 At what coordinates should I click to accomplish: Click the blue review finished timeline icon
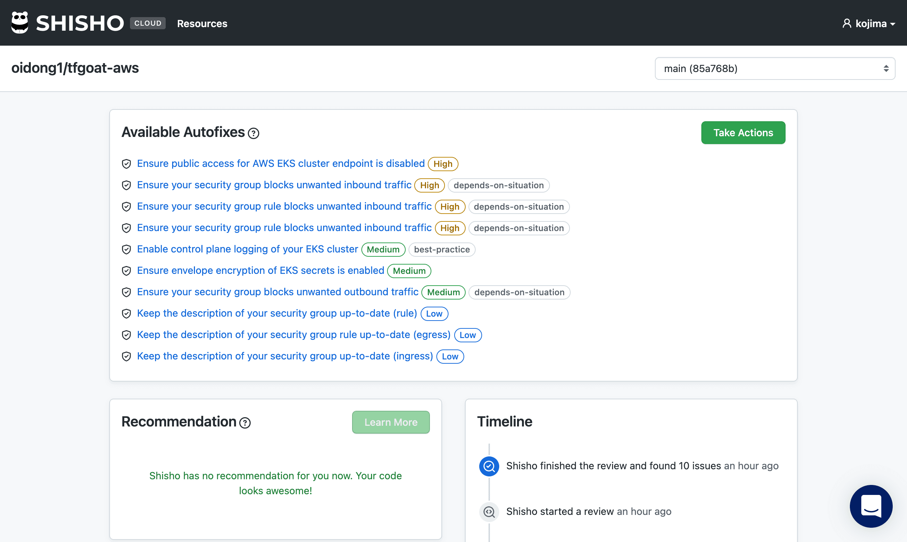489,466
